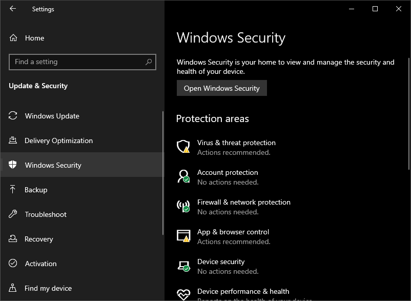Open the Windows Update section
This screenshot has width=411, height=301.
(x=52, y=116)
